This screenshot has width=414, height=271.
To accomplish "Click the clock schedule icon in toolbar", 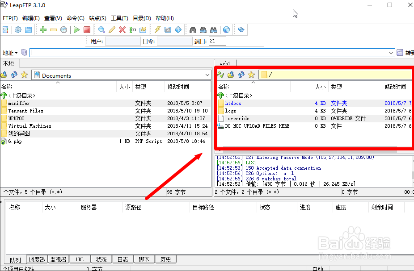I will tap(63, 30).
